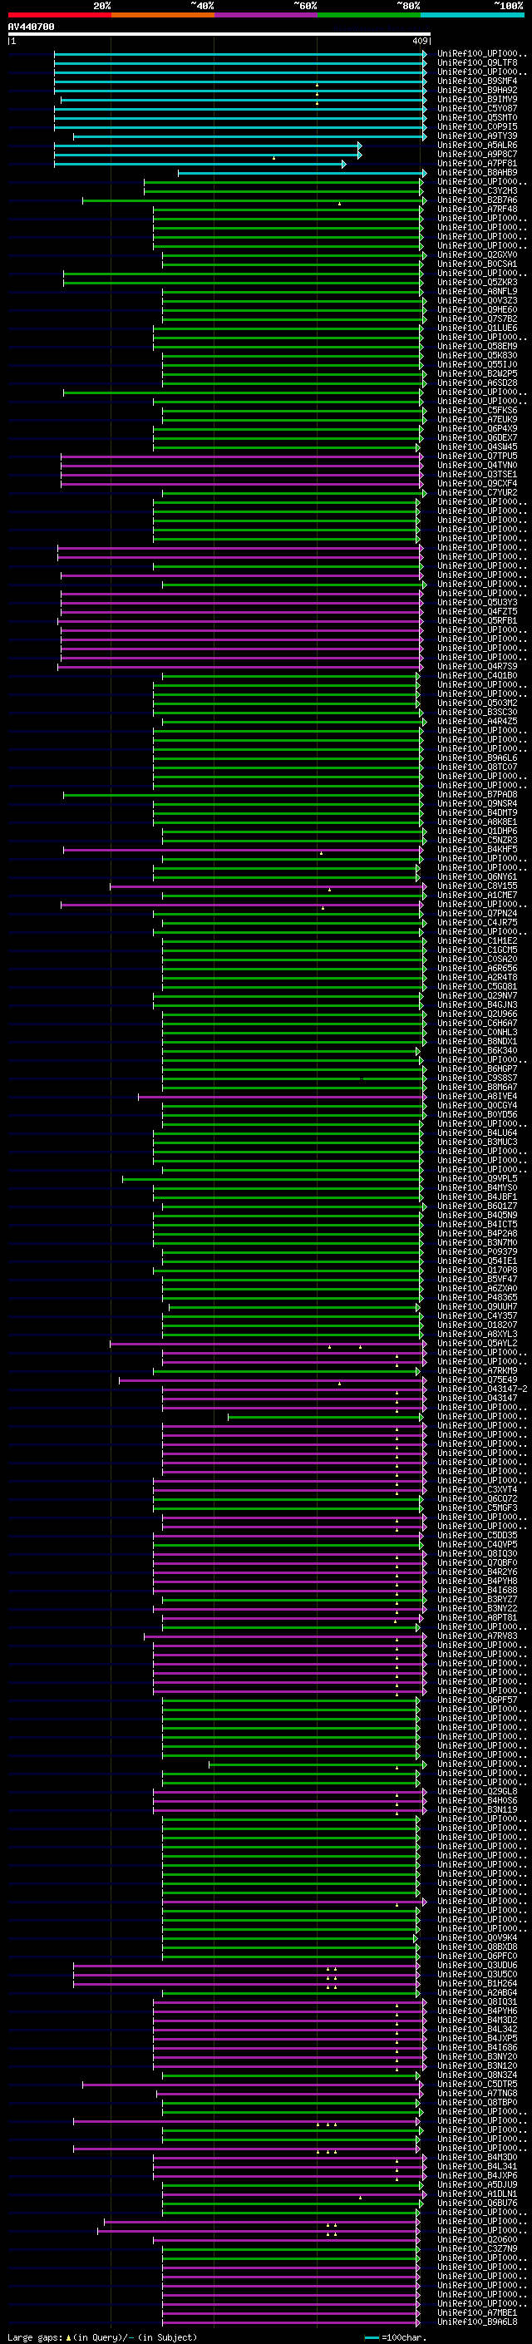Click the orange ~40% identity color segment

(x=162, y=15)
